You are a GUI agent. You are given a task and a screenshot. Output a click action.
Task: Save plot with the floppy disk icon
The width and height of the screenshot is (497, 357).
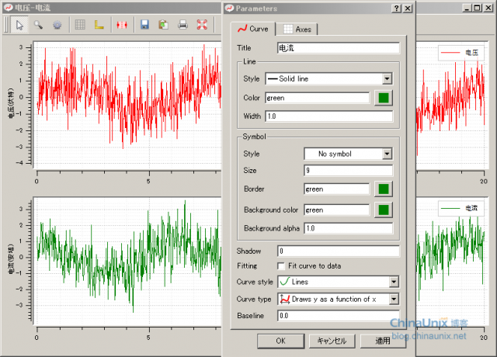pos(144,25)
